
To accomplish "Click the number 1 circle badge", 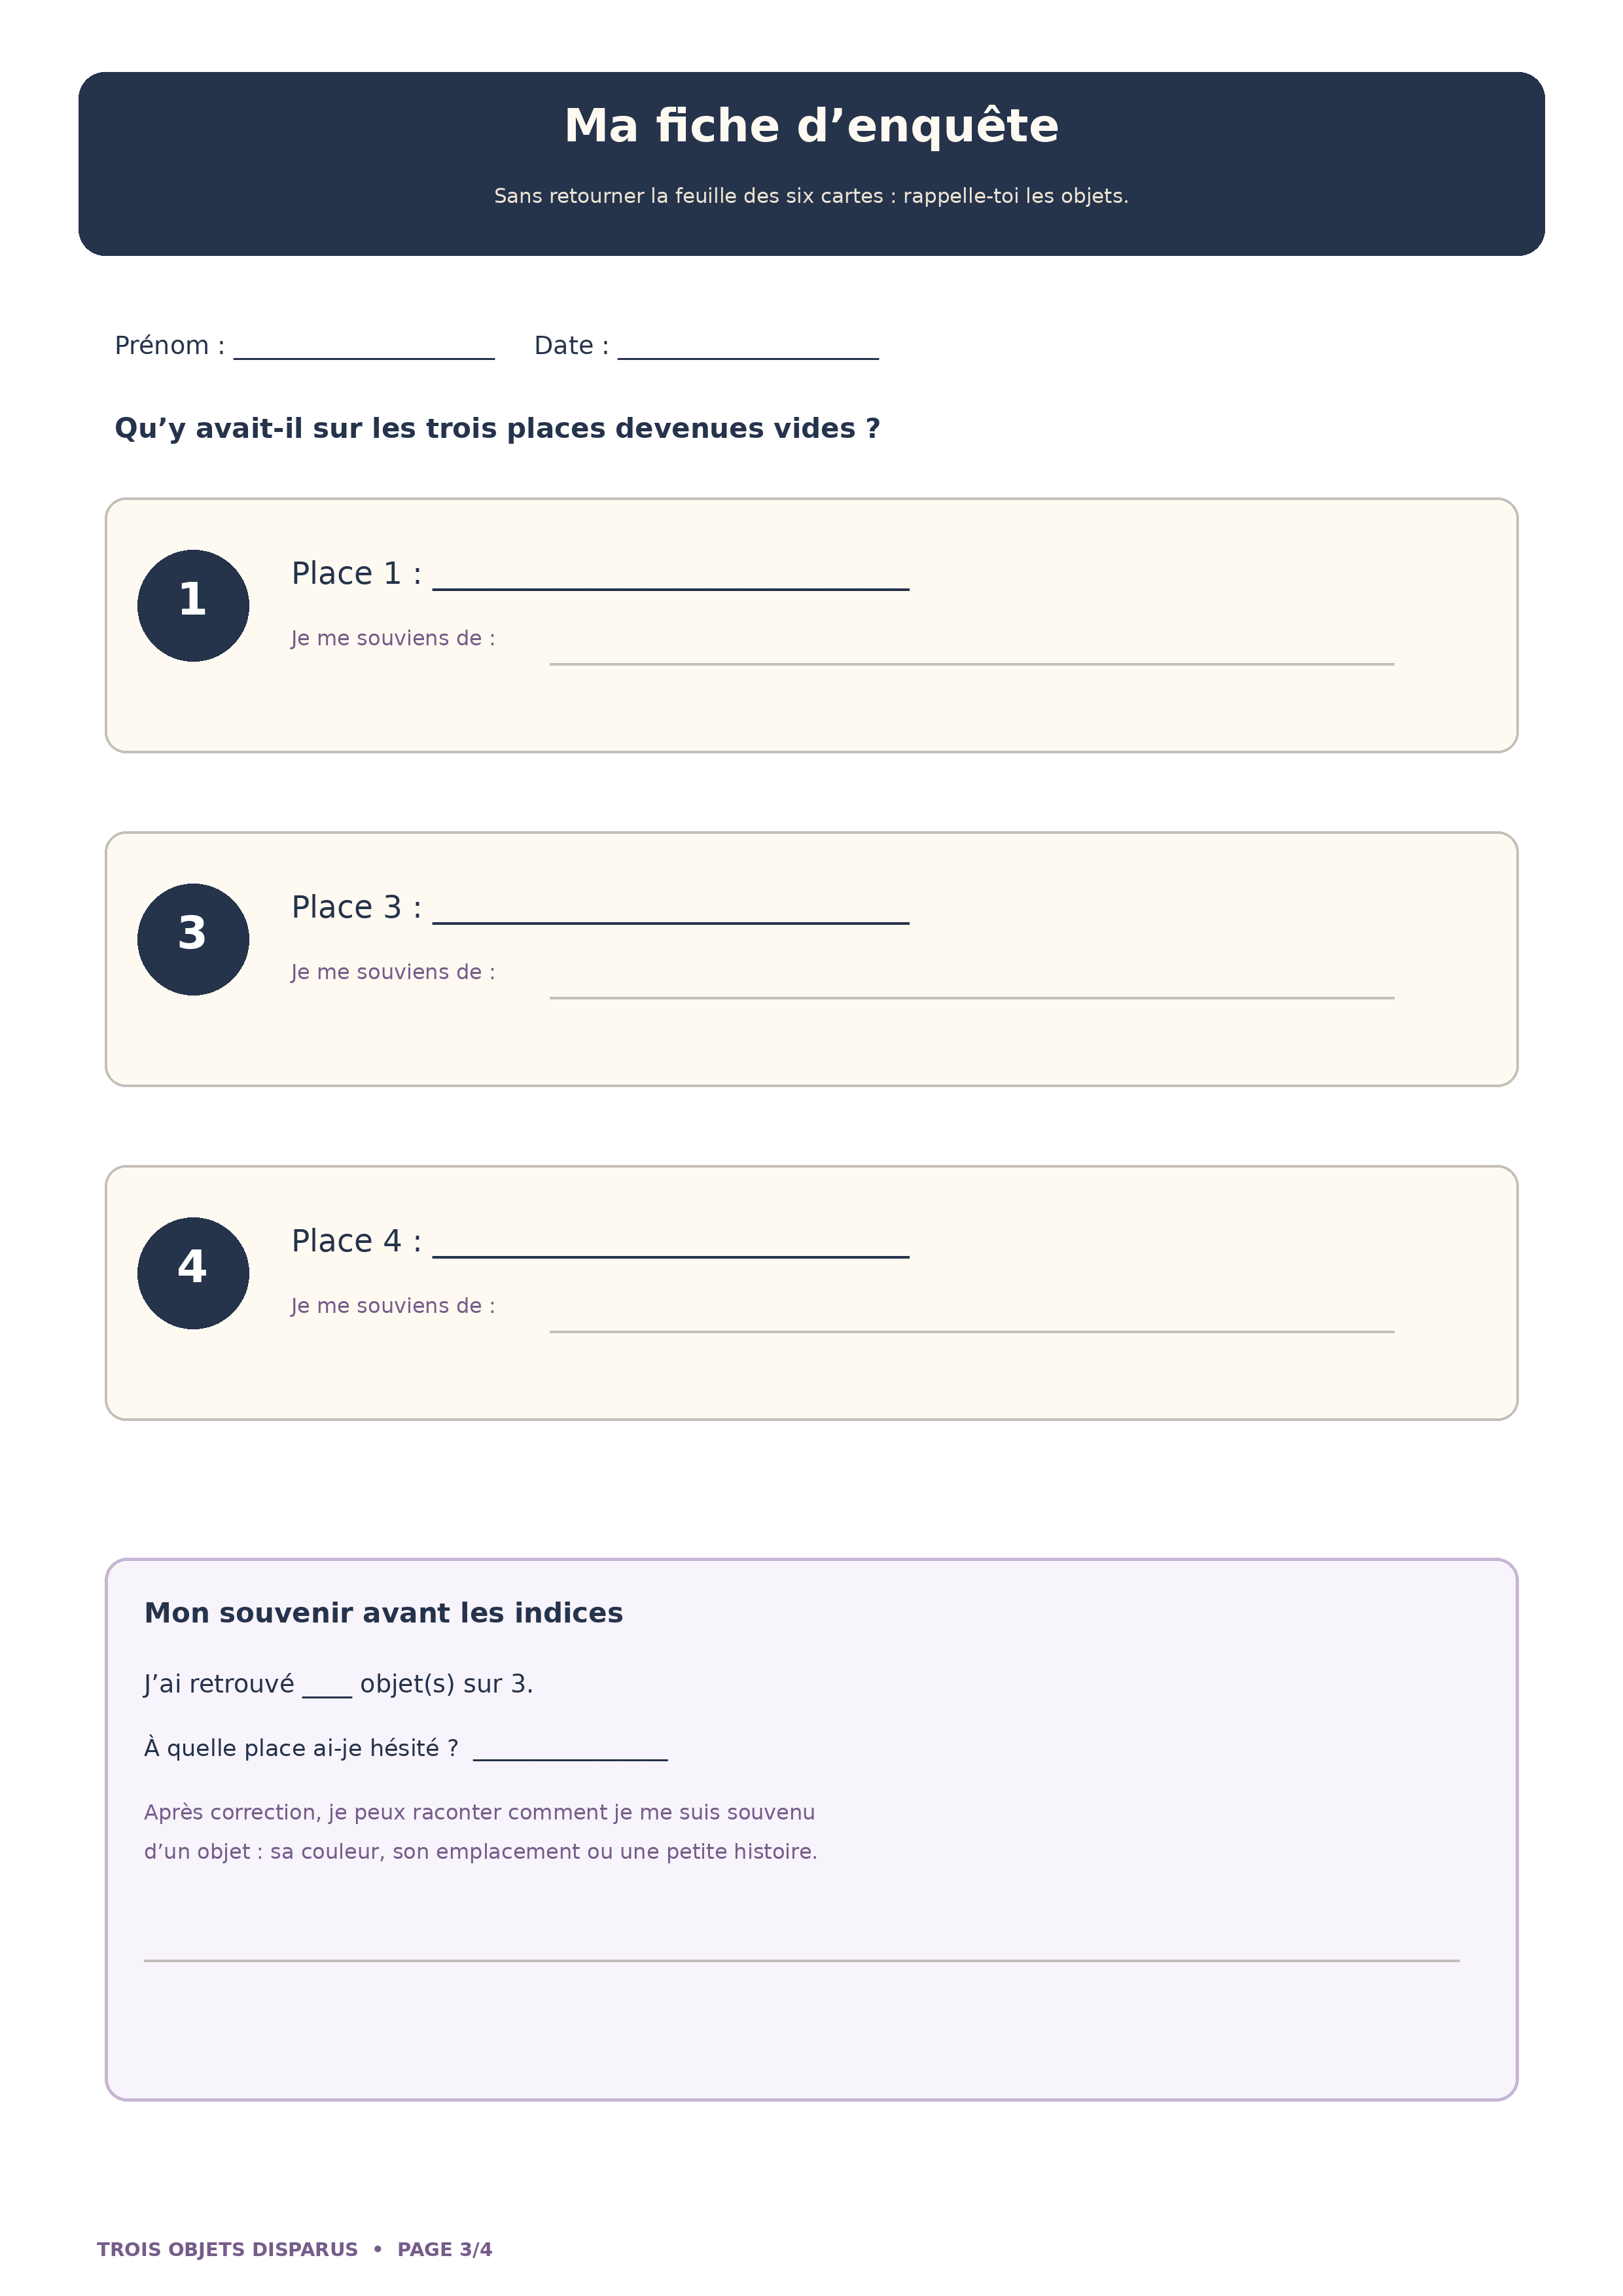I will [193, 605].
